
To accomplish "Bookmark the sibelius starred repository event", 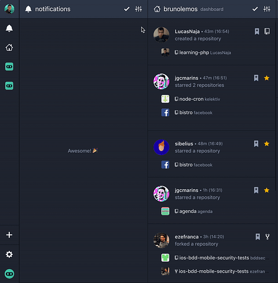I will coord(256,144).
